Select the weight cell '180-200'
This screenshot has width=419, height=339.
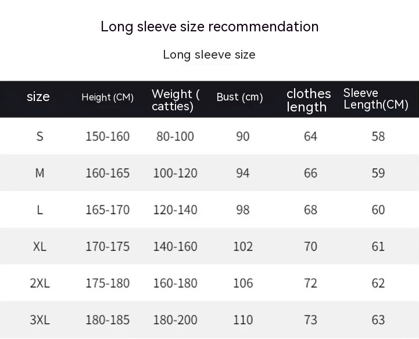coord(175,320)
